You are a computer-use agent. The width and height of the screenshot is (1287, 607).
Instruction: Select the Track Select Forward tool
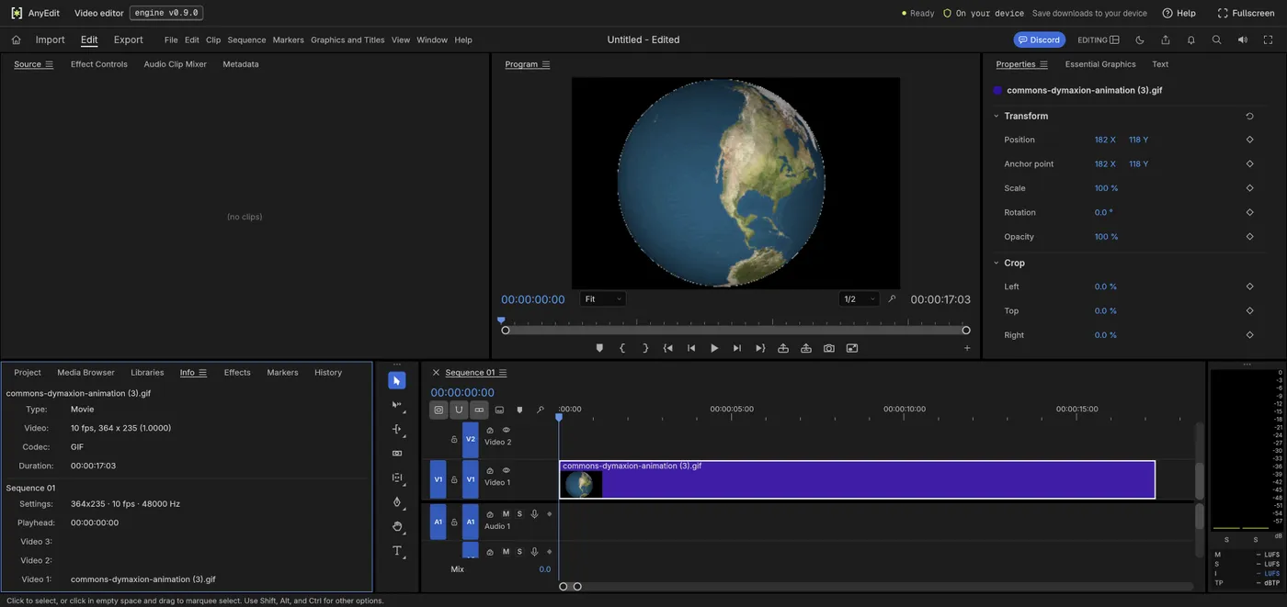(x=397, y=405)
